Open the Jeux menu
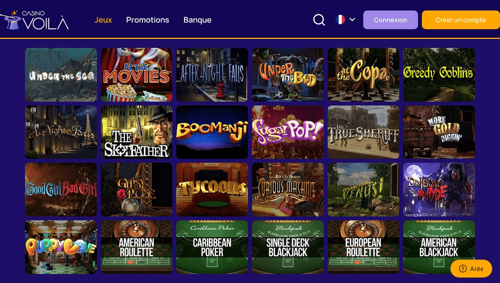 pyautogui.click(x=103, y=20)
